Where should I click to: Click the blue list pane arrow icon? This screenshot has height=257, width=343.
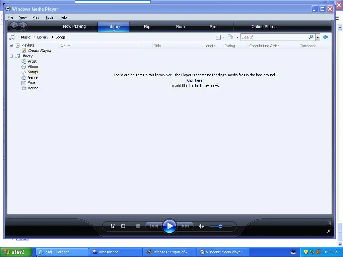coord(326,37)
